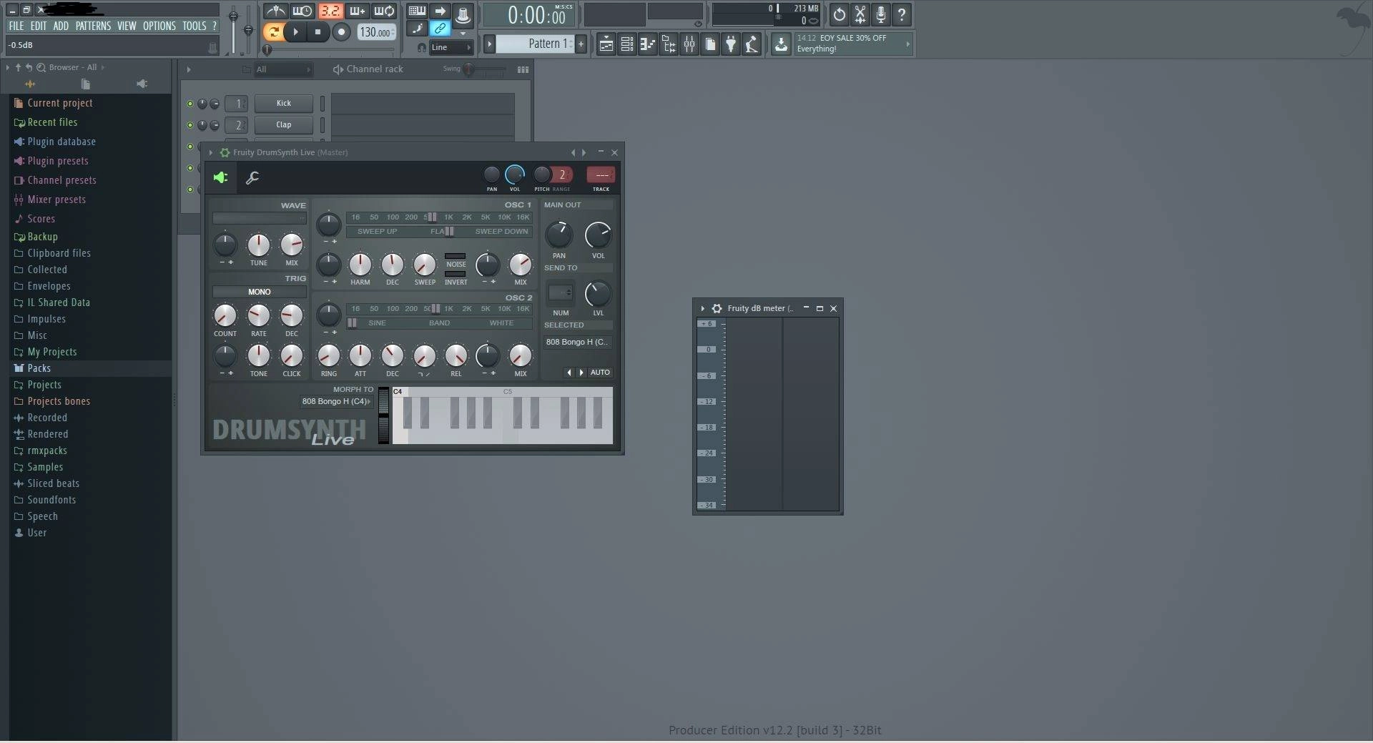The image size is (1373, 743).
Task: Click the DrumSynth MONO trigger button
Action: (x=259, y=292)
